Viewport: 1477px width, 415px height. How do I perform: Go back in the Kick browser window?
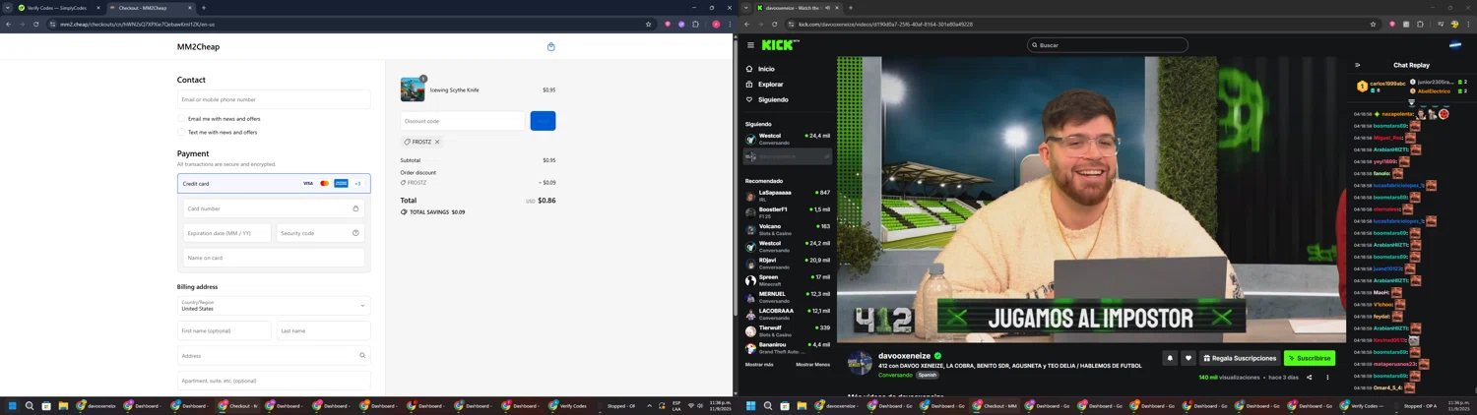[746, 24]
